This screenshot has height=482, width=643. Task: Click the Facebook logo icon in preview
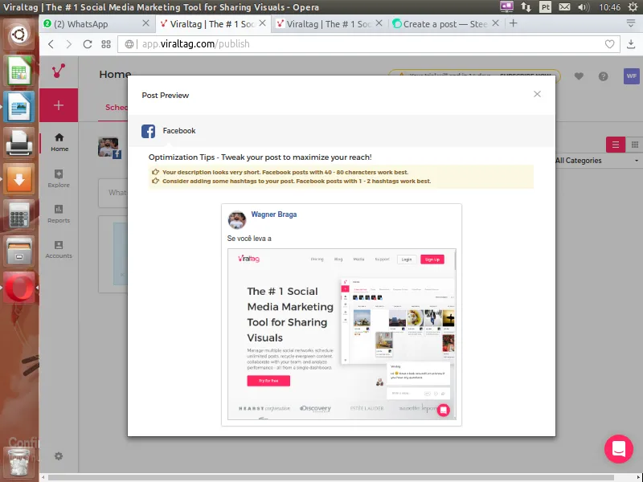(x=148, y=131)
